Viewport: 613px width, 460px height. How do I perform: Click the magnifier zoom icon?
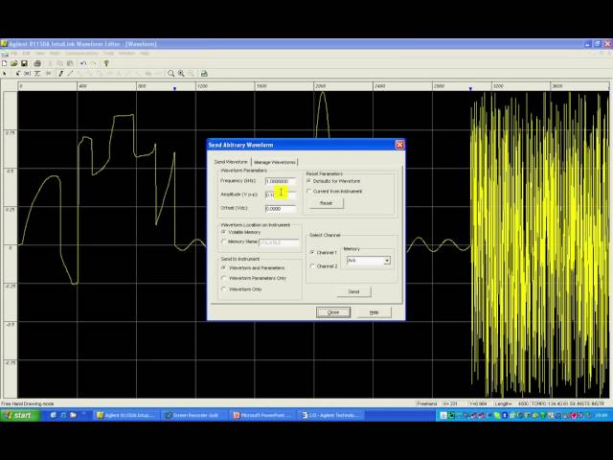170,74
